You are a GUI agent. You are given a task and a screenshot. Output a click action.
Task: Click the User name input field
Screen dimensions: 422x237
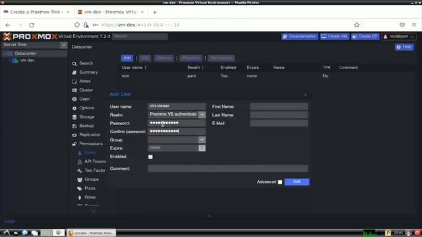[x=177, y=107]
